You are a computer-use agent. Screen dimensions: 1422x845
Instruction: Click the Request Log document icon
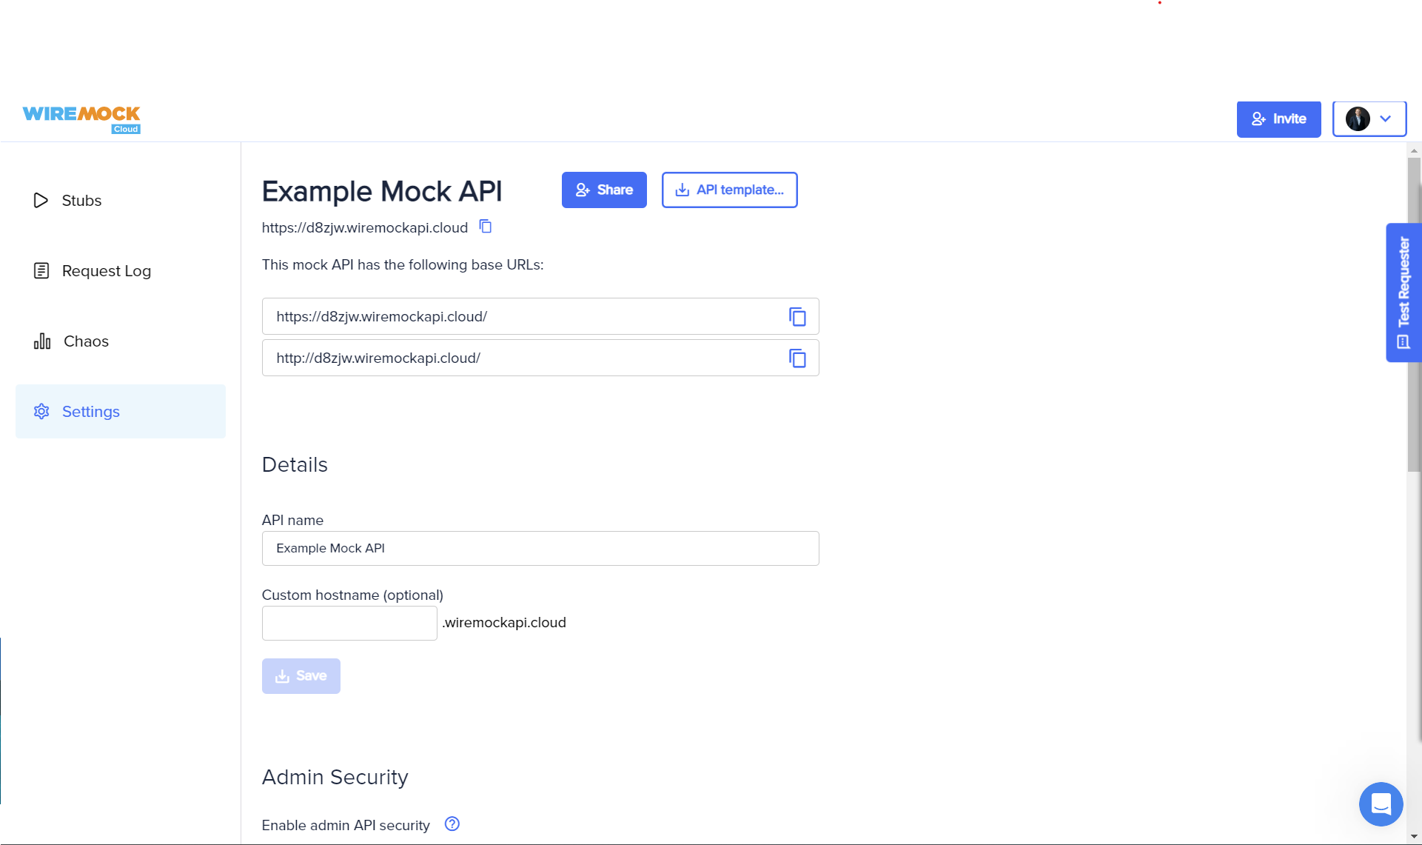coord(41,270)
